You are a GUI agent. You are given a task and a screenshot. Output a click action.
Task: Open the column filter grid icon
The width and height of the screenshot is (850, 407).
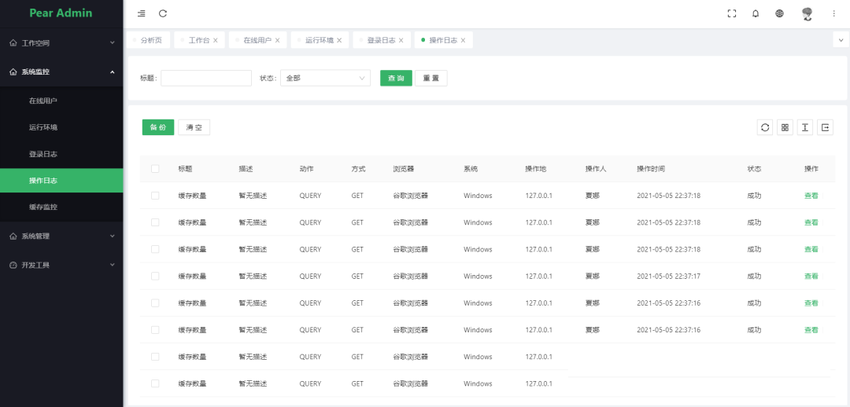pos(785,127)
